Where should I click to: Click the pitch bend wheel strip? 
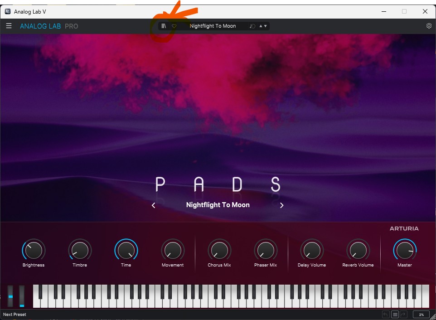tap(10, 296)
